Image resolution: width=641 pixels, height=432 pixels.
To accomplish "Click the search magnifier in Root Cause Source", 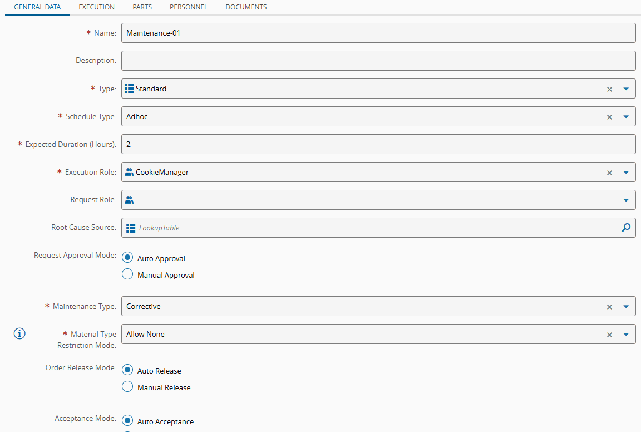I will tap(626, 228).
